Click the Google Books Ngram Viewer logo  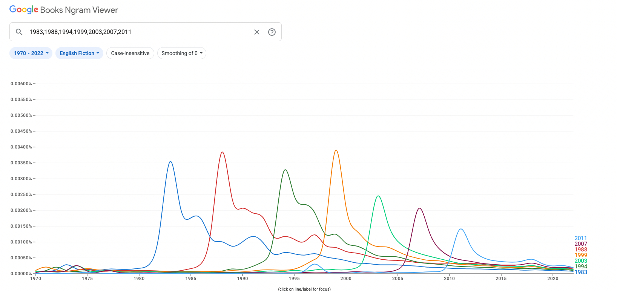click(64, 10)
